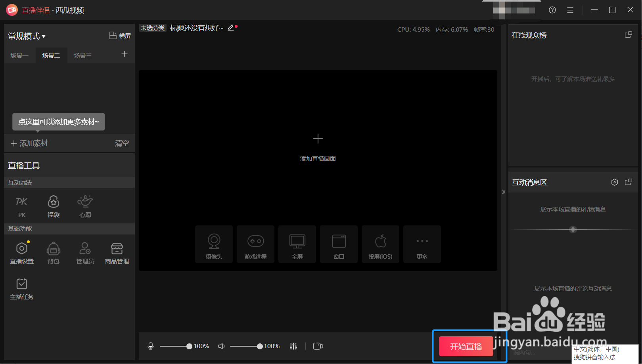Open the hamburger main menu
This screenshot has height=364, width=642.
click(x=570, y=10)
